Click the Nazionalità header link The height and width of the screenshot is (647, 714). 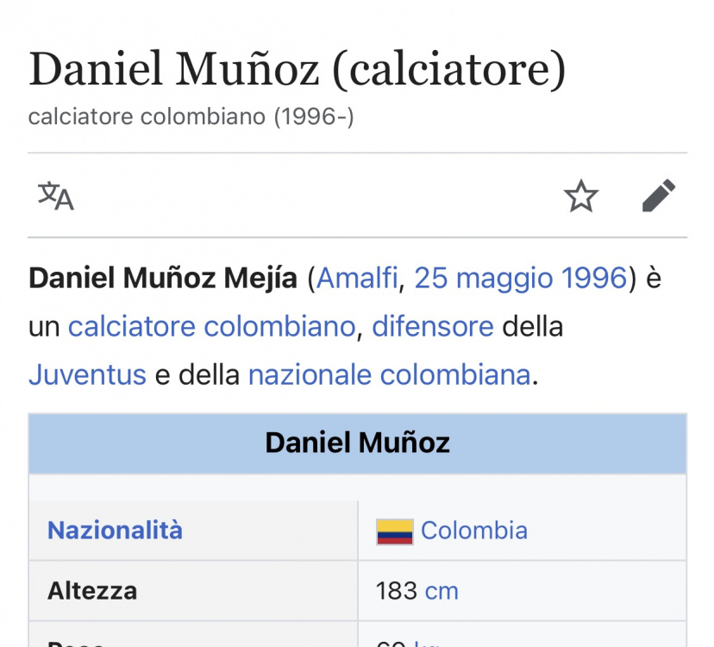115,531
